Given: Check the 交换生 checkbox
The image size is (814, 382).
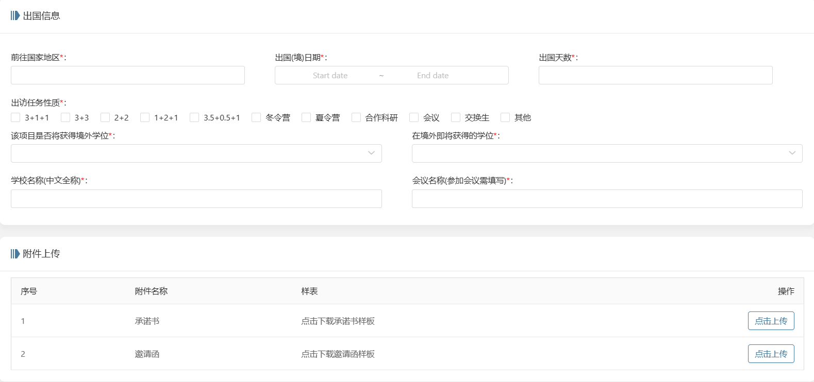Looking at the screenshot, I should tap(456, 117).
